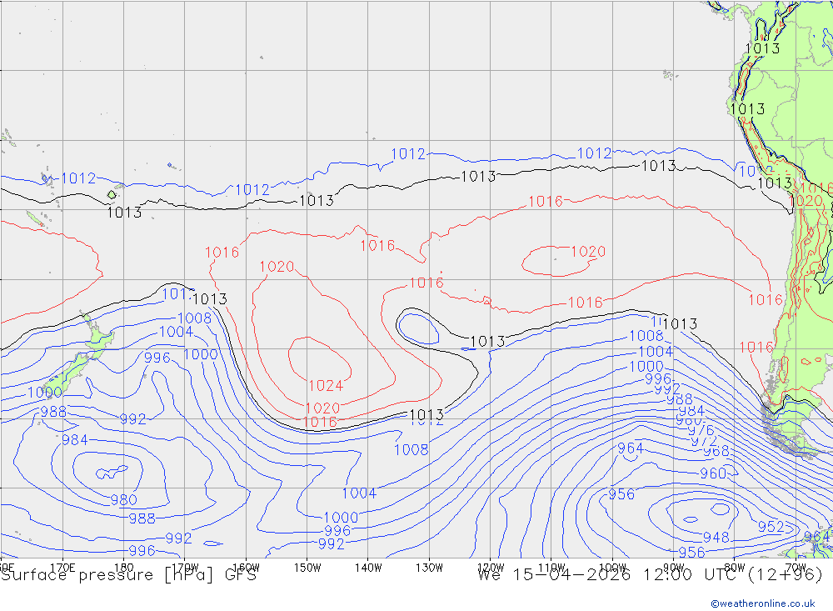Click the 1020 label beside the small closed oval contour
Viewport: 833px width, 611px height.
tap(588, 252)
